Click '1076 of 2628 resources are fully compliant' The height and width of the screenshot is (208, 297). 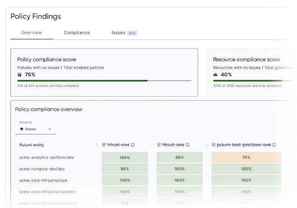(x=248, y=86)
